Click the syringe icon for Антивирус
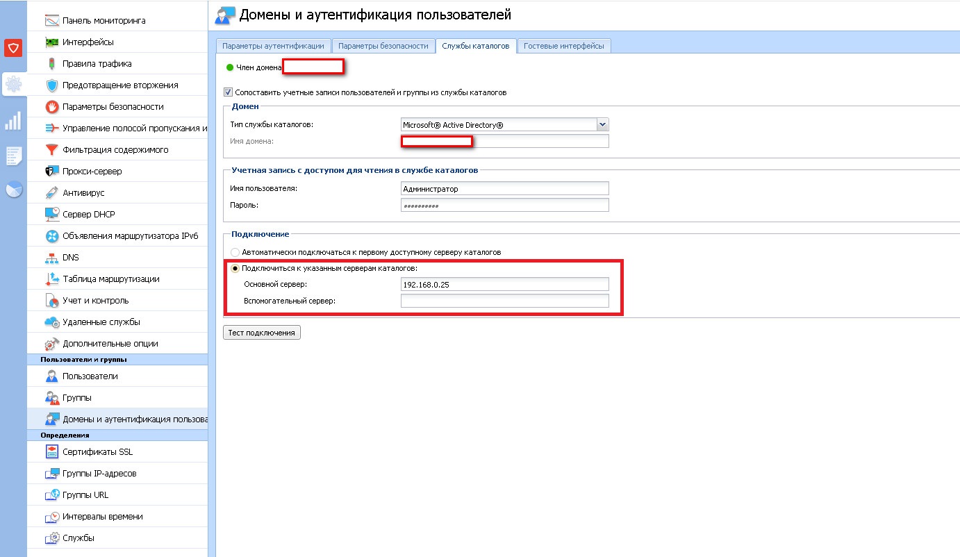Viewport: 960px width, 557px height. (52, 193)
